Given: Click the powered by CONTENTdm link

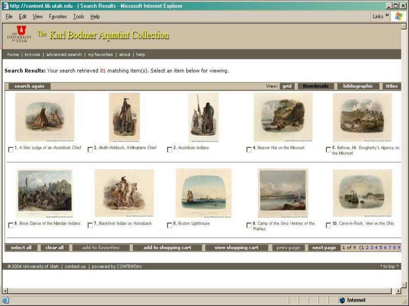Looking at the screenshot, I should click(117, 267).
